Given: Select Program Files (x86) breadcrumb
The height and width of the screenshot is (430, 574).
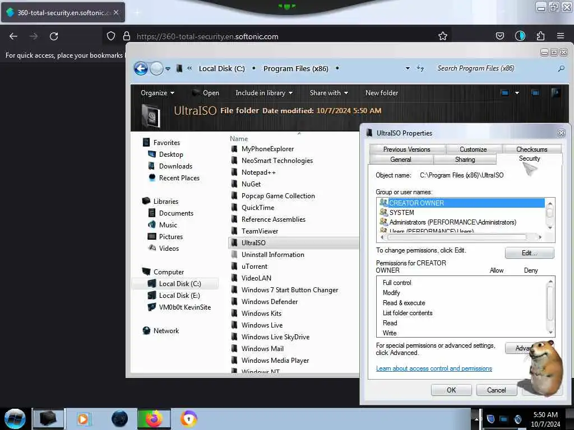Looking at the screenshot, I should click(296, 69).
